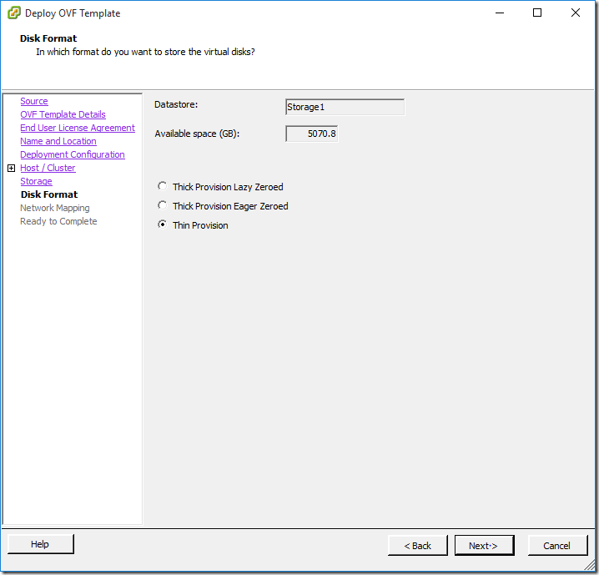Go to the Source step
This screenshot has width=599, height=575.
click(x=34, y=101)
